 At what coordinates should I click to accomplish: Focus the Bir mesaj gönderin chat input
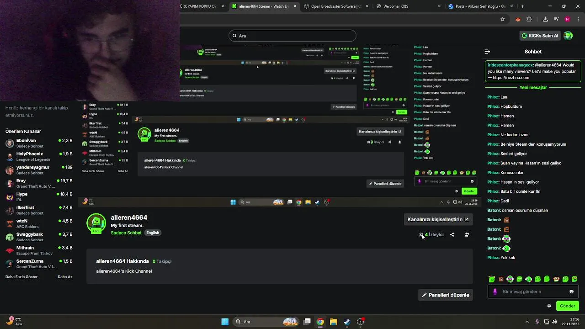(x=533, y=292)
